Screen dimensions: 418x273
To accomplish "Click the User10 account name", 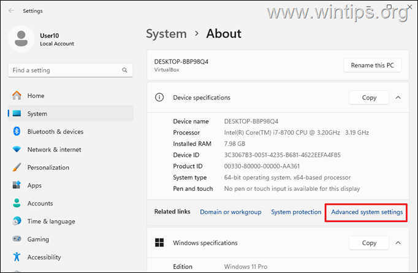I will pyautogui.click(x=49, y=36).
